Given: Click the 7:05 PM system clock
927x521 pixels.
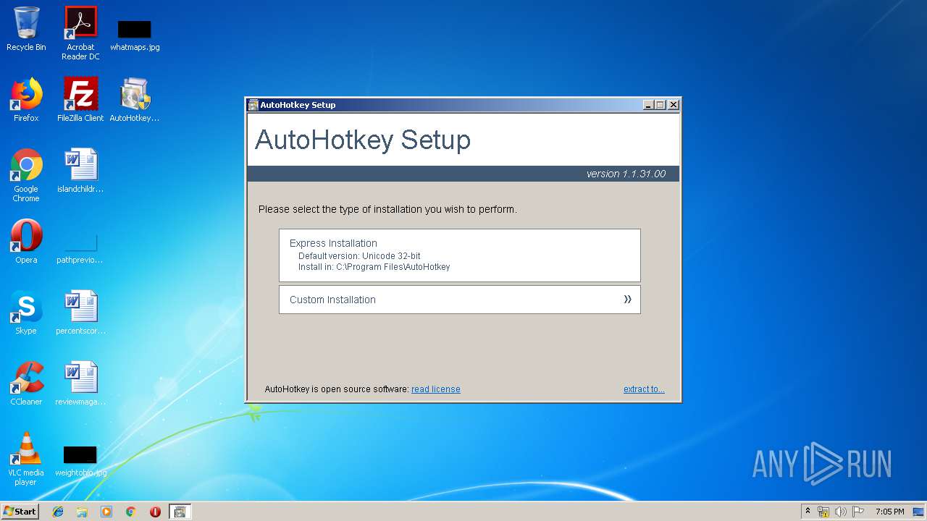Looking at the screenshot, I should (x=889, y=512).
